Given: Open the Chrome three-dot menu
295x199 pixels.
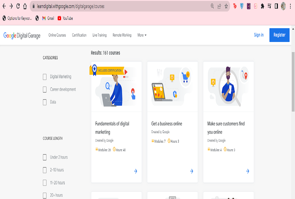Looking at the screenshot, I should point(290,6).
